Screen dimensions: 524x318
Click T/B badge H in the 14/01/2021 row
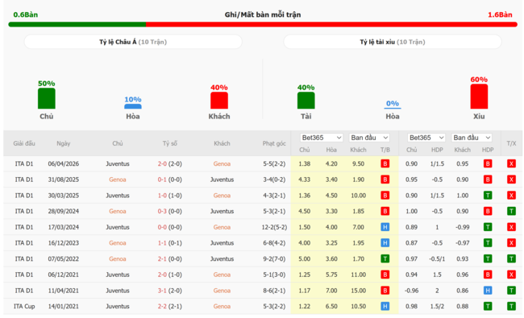(x=385, y=306)
